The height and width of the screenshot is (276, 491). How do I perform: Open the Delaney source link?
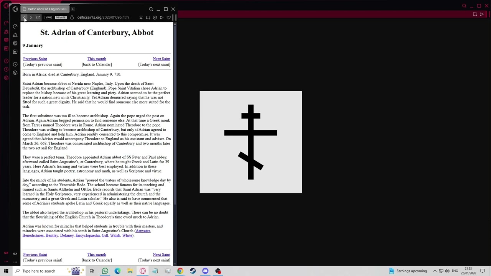click(x=67, y=235)
